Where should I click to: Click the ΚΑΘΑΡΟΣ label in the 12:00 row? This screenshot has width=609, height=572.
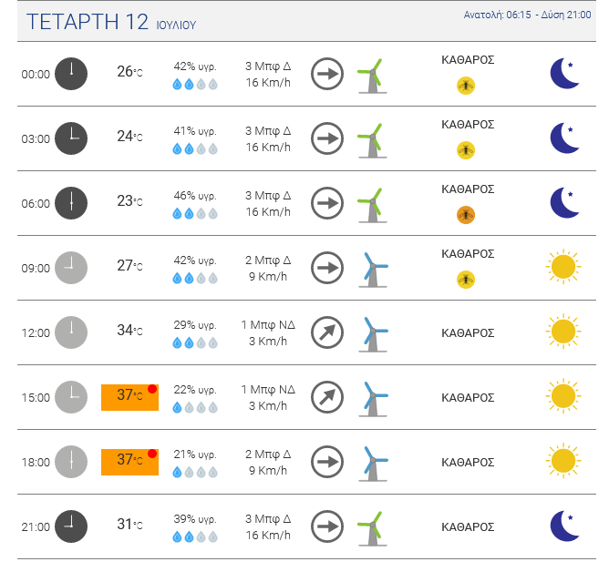468,332
